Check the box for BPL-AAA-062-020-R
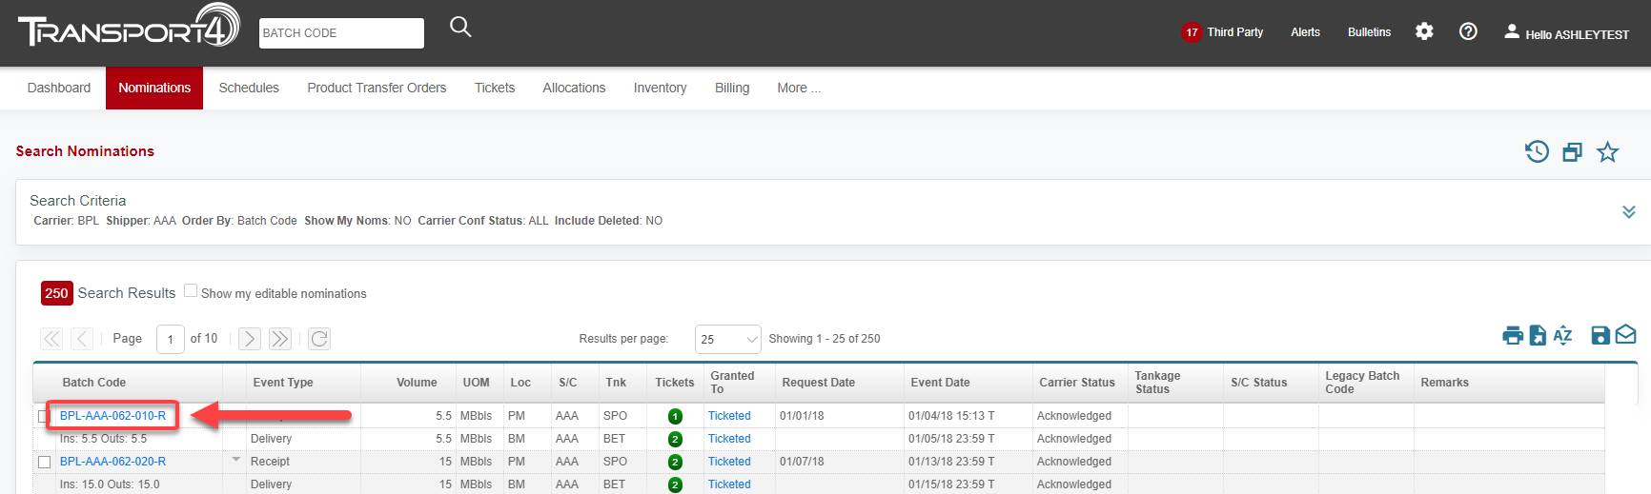The image size is (1651, 494). (44, 462)
